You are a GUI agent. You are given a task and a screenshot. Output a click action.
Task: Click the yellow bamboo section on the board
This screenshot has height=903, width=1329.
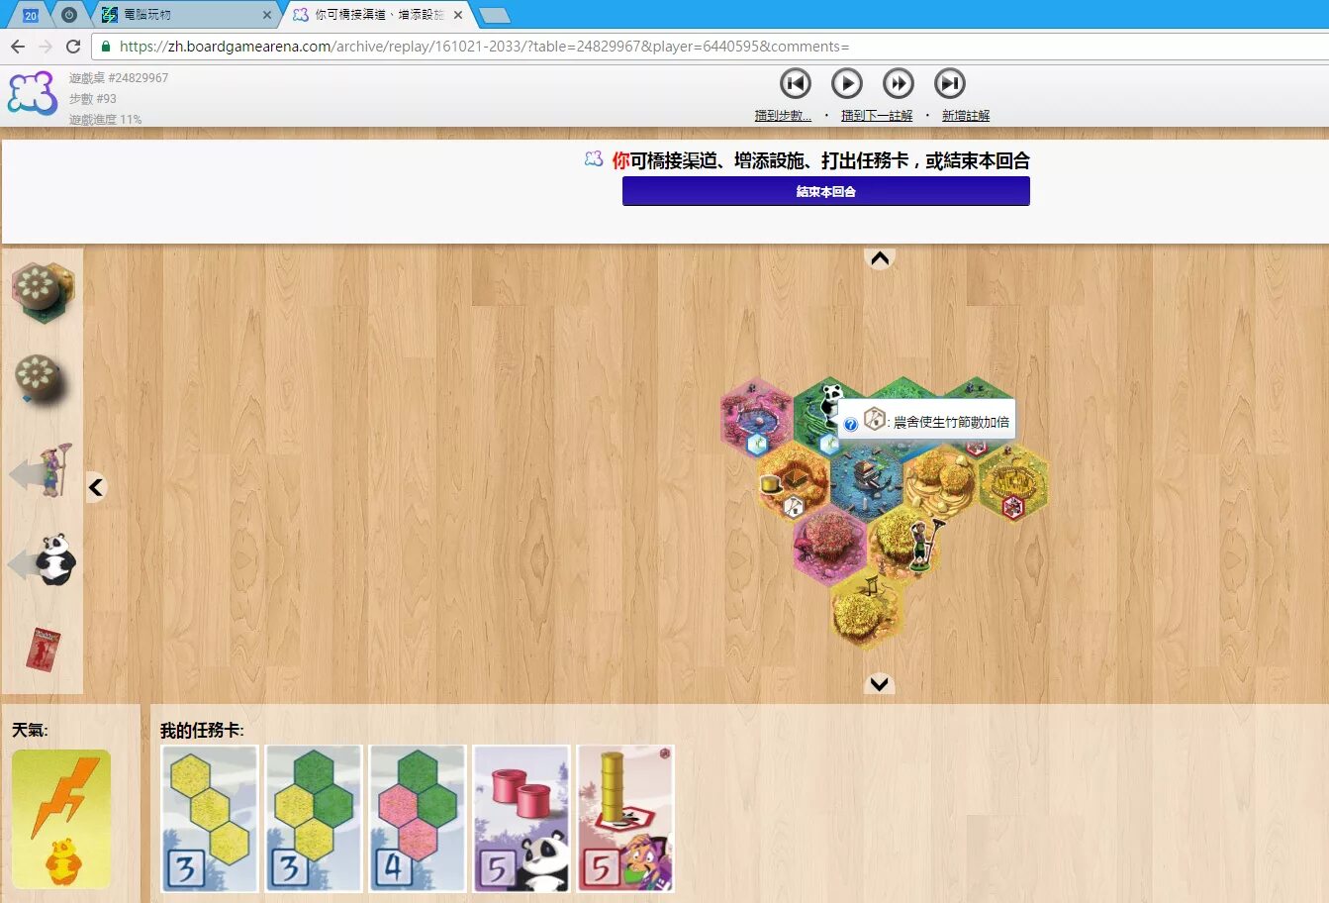coord(771,483)
